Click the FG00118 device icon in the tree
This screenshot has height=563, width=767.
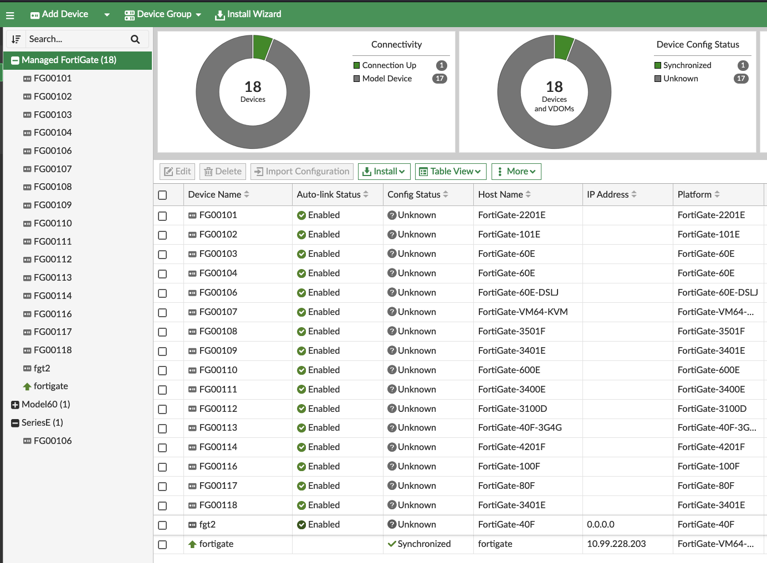(27, 350)
